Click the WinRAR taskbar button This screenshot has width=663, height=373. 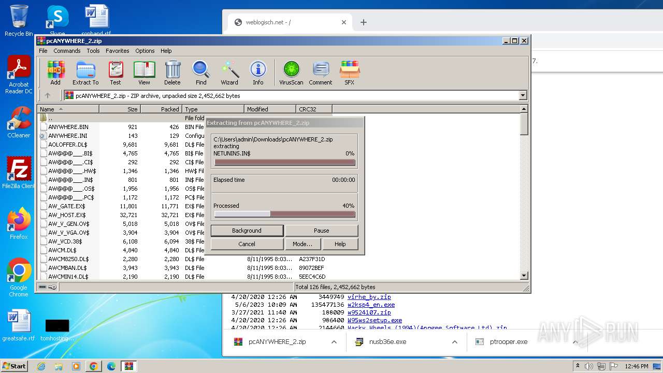click(x=128, y=366)
